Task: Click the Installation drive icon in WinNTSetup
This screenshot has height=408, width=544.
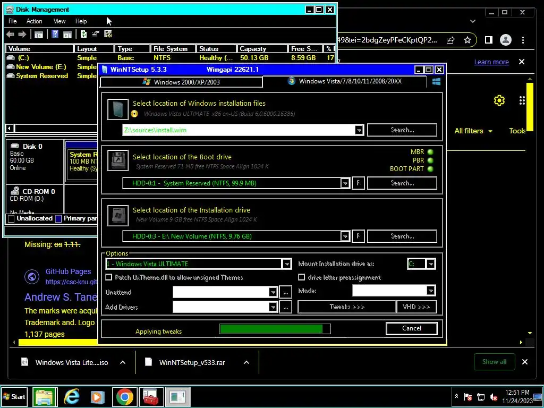Action: coord(118,216)
